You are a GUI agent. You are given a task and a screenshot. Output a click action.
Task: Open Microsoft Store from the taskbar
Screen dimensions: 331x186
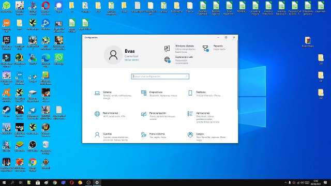38,182
